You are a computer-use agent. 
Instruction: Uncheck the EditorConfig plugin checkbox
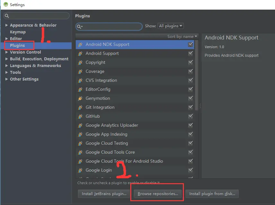191,89
